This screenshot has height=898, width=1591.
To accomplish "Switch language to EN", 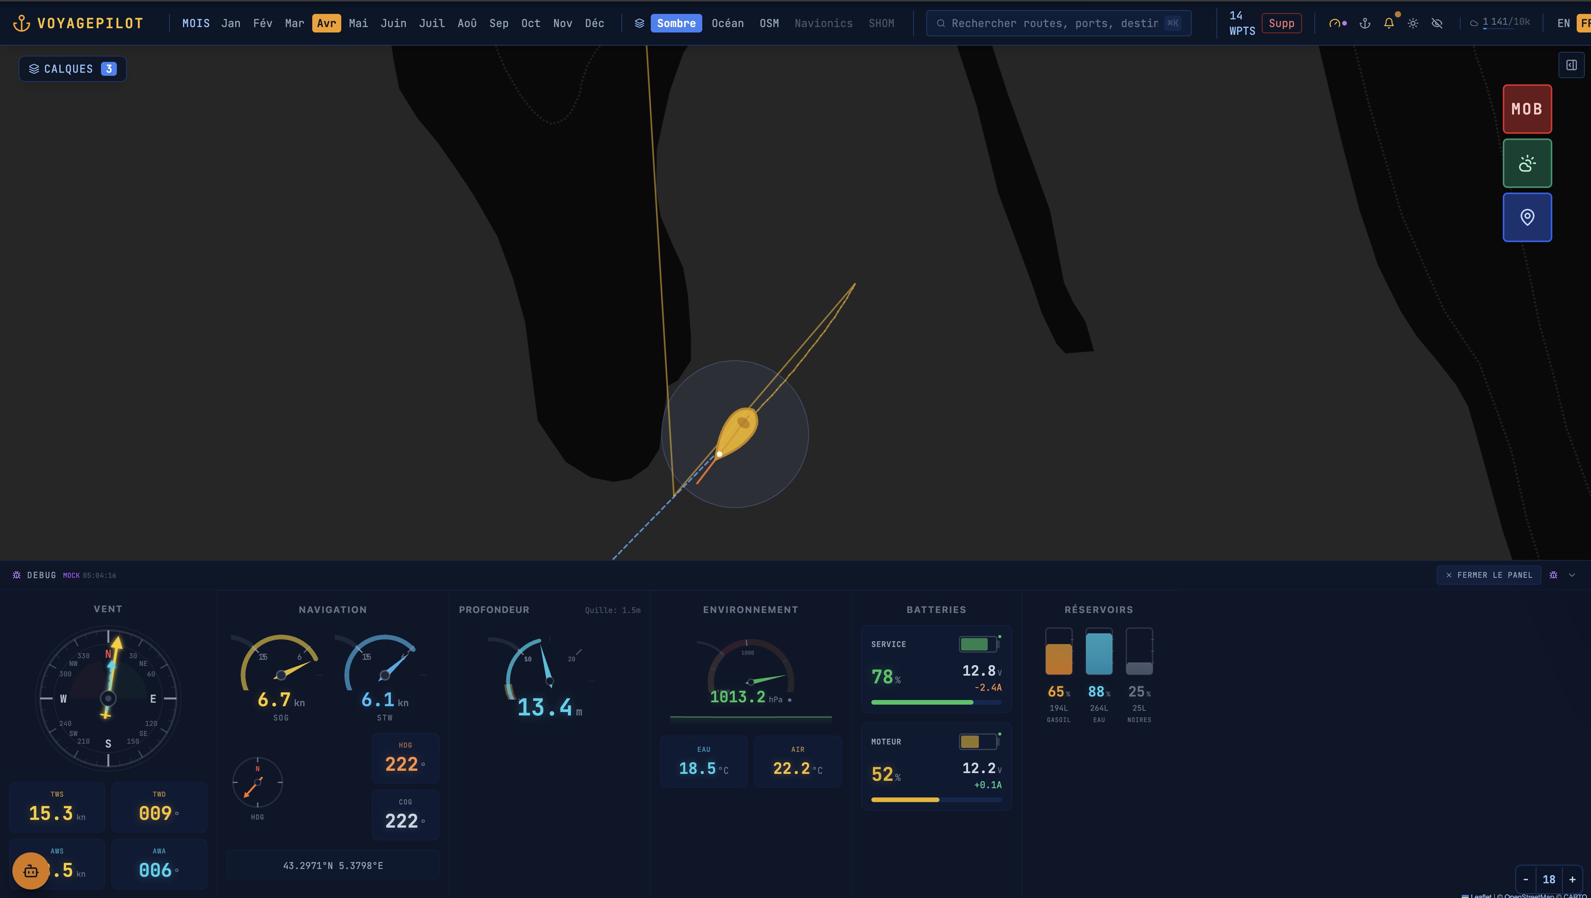I will pyautogui.click(x=1563, y=24).
